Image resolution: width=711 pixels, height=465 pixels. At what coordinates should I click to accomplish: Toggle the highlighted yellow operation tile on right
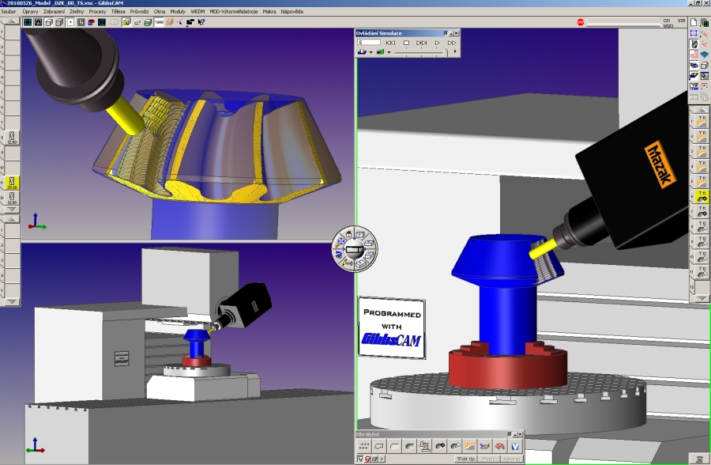coord(700,195)
